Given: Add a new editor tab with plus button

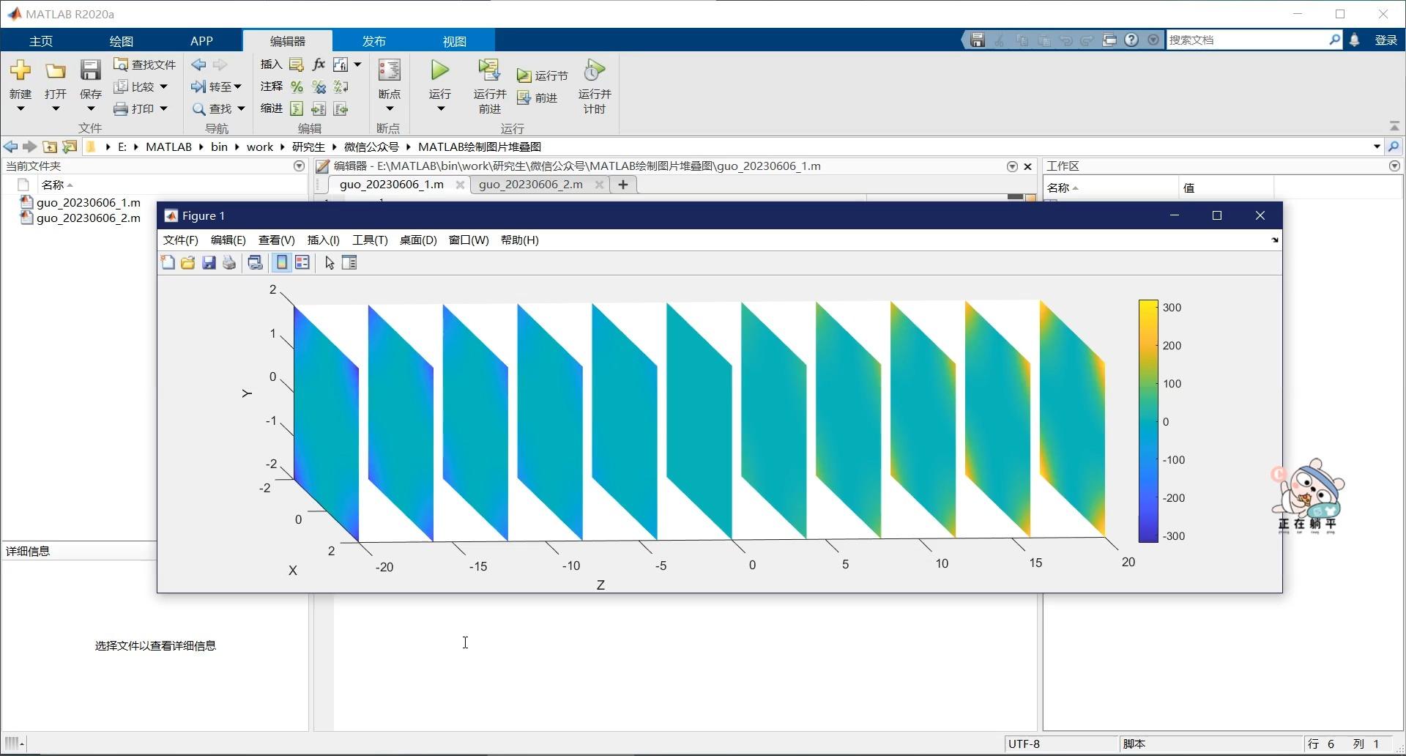Looking at the screenshot, I should coord(623,185).
